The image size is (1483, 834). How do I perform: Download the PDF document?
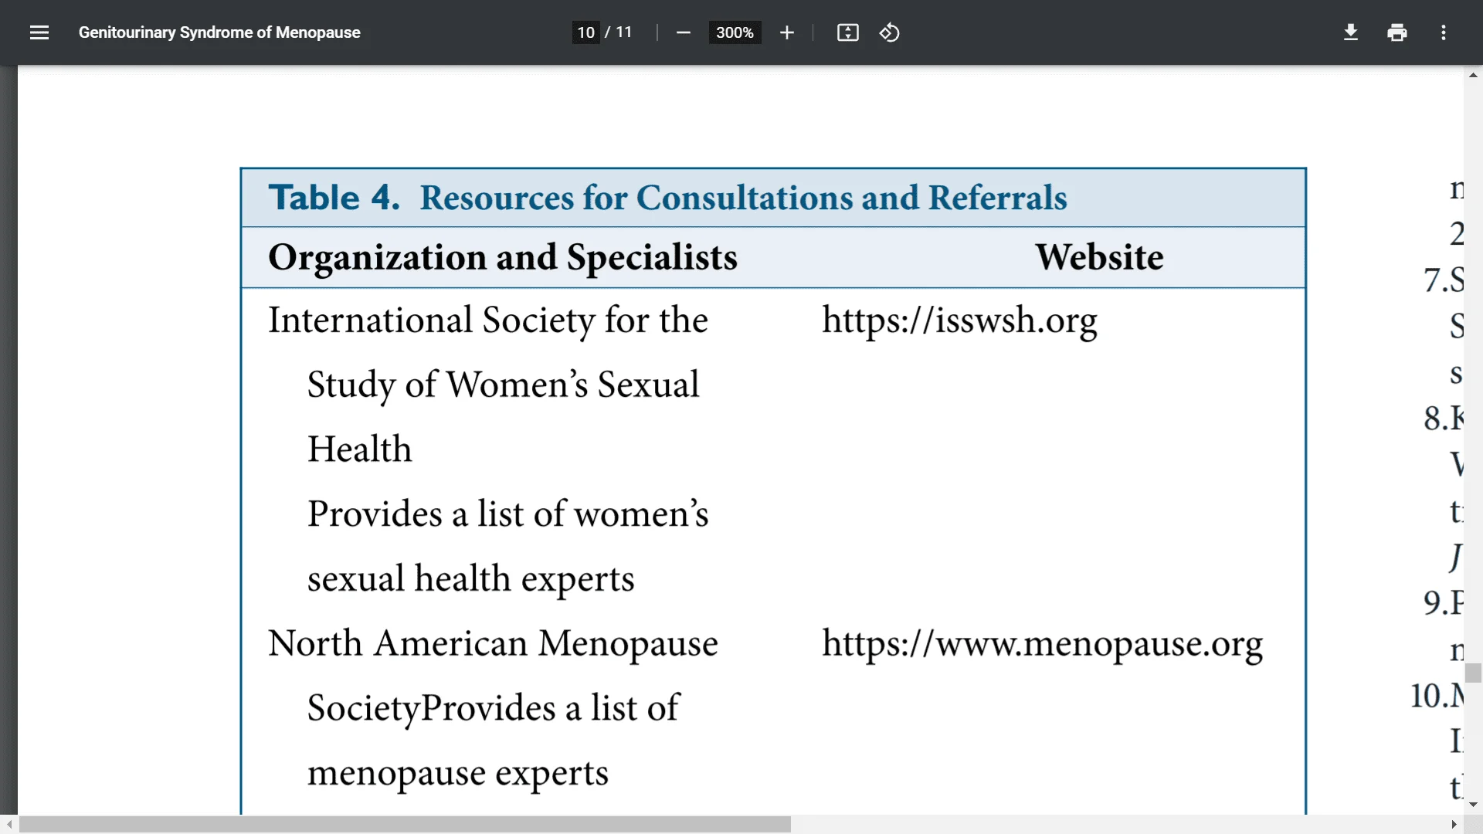point(1350,32)
